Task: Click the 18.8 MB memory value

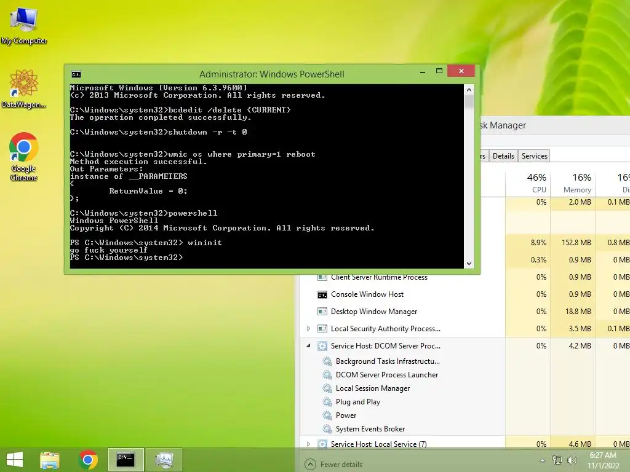Action: (580, 312)
